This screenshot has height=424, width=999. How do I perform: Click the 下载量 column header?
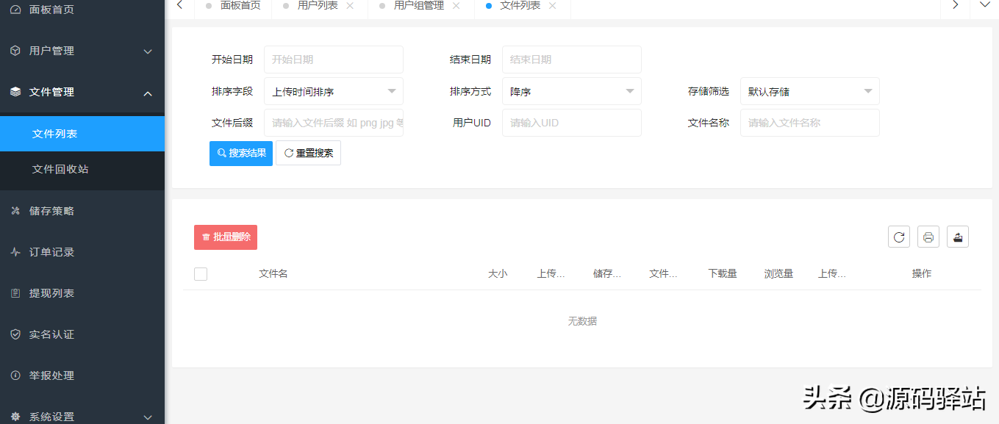[723, 273]
